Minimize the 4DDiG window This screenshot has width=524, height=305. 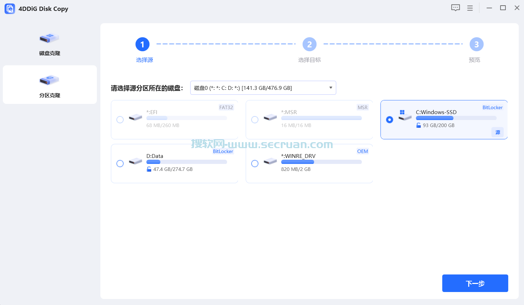click(x=489, y=8)
